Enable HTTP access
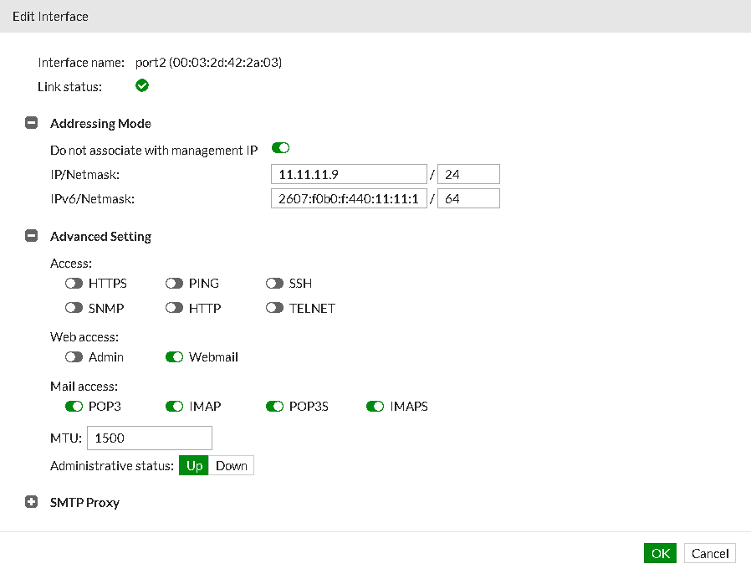Viewport: 751px width, 574px height. pyautogui.click(x=175, y=308)
